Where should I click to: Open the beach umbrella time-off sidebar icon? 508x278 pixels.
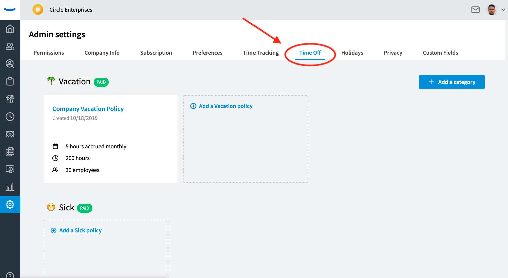point(10,99)
